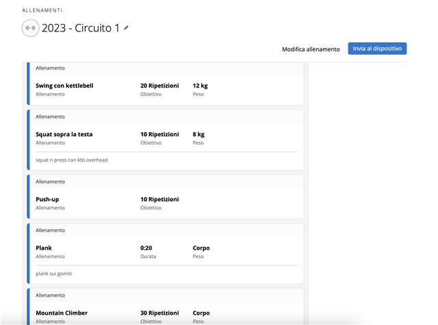This screenshot has height=325, width=438.
Task: Click the note squat n press con ktb overhead
Action: tap(71, 160)
